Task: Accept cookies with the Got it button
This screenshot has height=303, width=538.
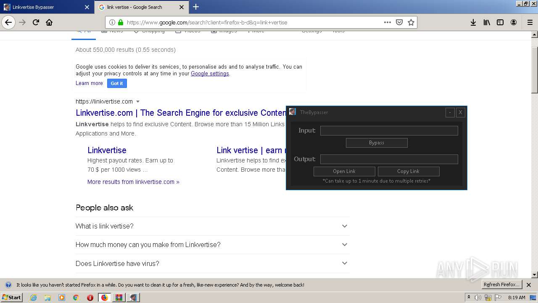Action: click(x=117, y=83)
